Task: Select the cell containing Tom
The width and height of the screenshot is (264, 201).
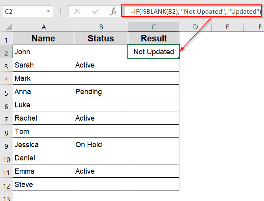Action: 44,131
